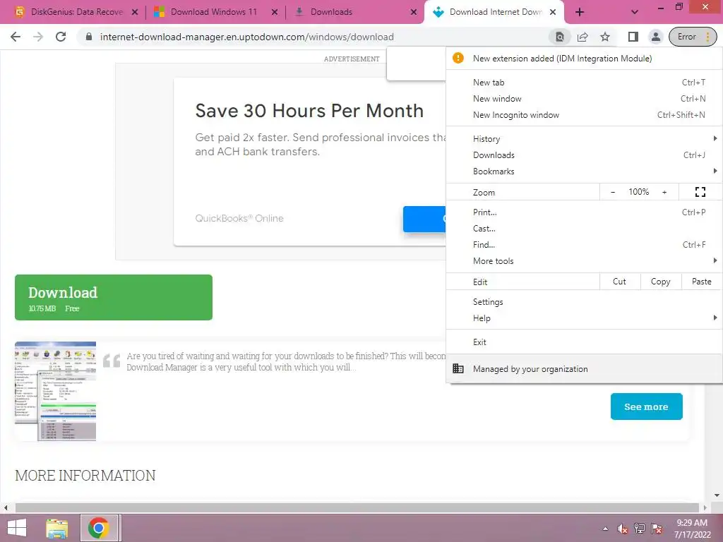
Task: Choose Cast from menu
Action: (584, 229)
